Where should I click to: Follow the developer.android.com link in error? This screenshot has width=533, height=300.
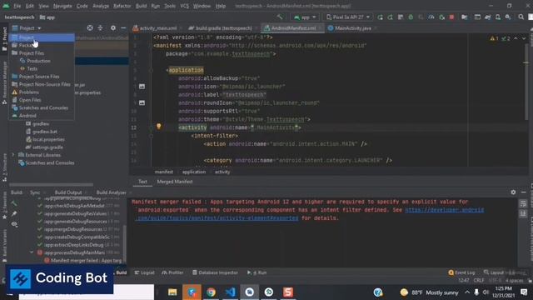pyautogui.click(x=444, y=210)
